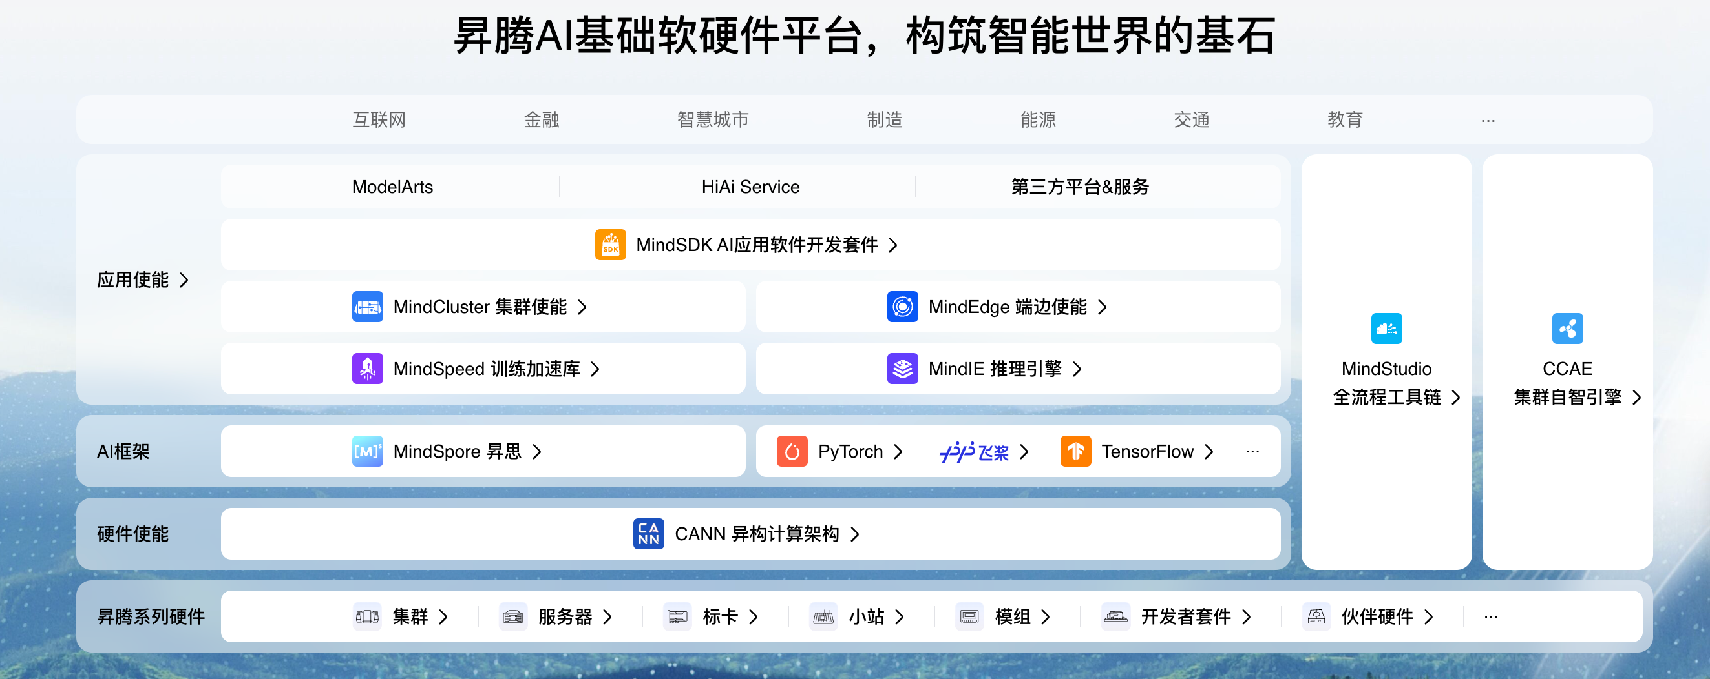Screen dimensions: 1710x679
Task: Open the 应用使能 section label
Action: click(x=132, y=281)
